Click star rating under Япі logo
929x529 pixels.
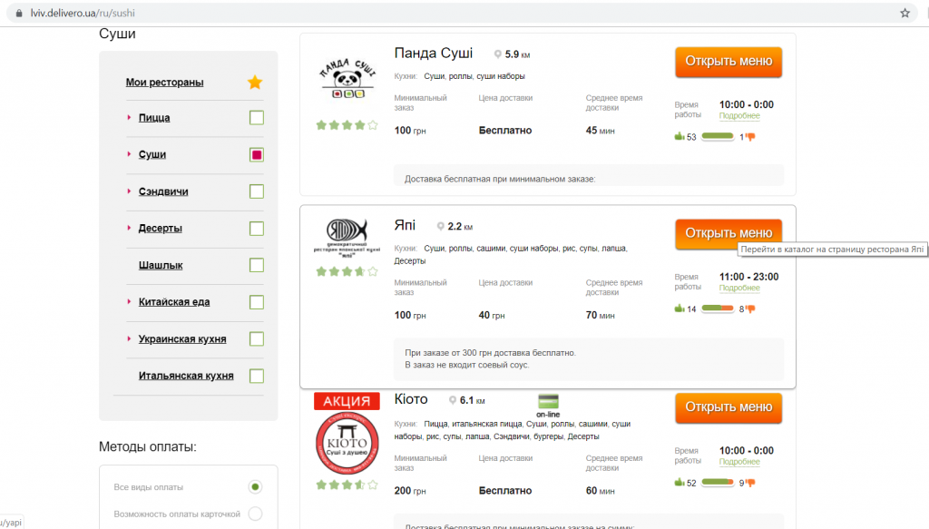click(347, 271)
